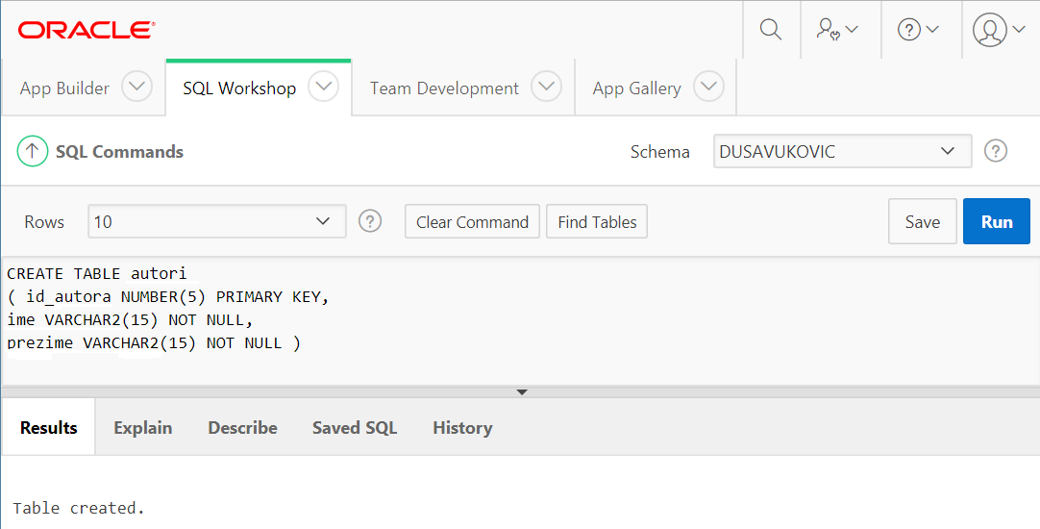Switch to the App Builder tab
The width and height of the screenshot is (1040, 529).
point(64,88)
